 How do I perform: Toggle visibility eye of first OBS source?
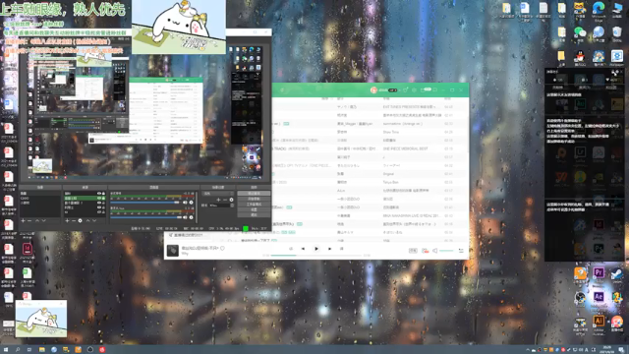click(x=99, y=194)
